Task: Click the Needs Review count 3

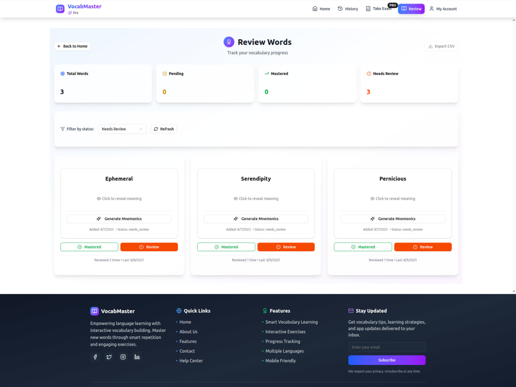Action: pos(368,92)
